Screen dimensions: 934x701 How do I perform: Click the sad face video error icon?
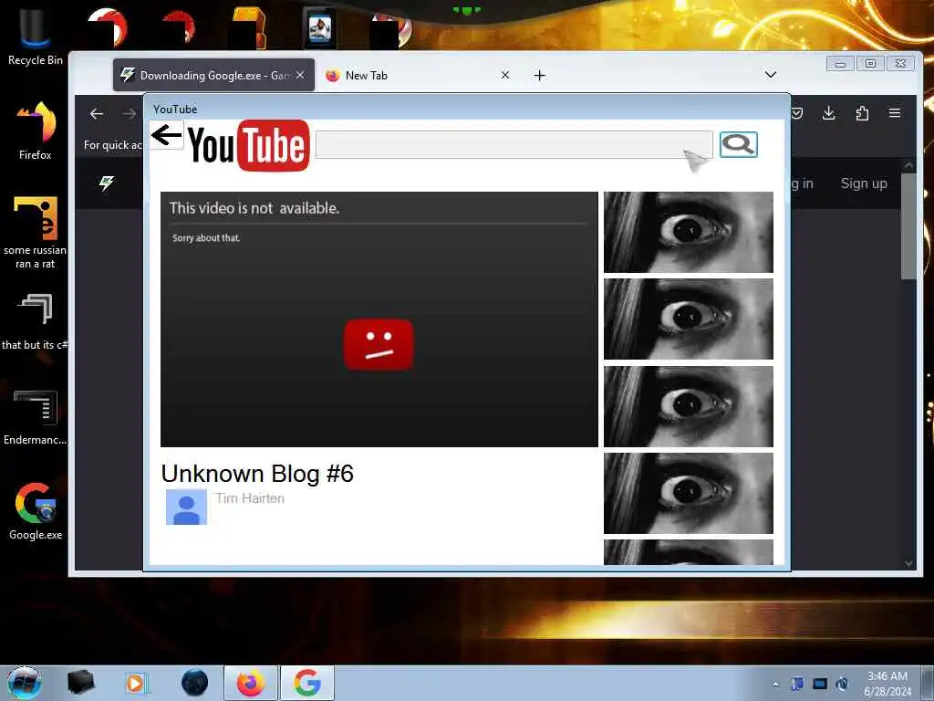pos(379,344)
